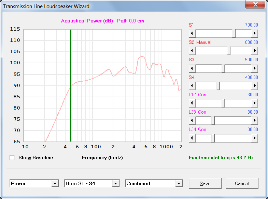Click the S3 slider thumb
The image size is (268, 199).
[223, 68]
